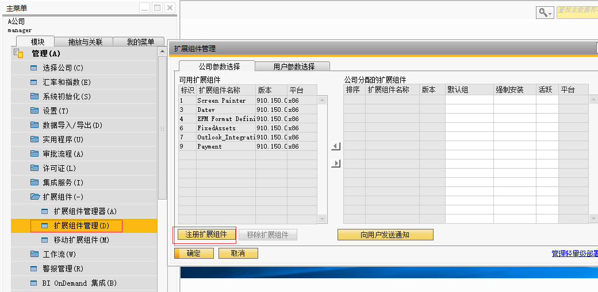Click the 扩展组件管理器(A) window icon
Image resolution: width=598 pixels, height=292 pixels.
pos(45,211)
